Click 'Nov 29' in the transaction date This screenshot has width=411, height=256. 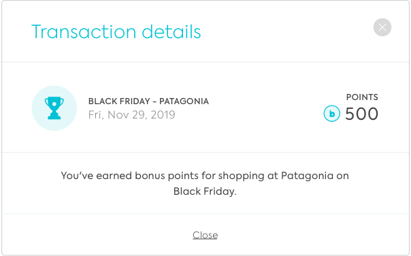tap(127, 114)
